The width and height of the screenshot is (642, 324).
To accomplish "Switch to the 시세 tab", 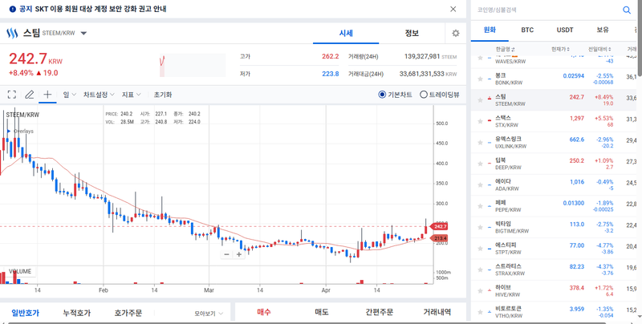I will pyautogui.click(x=346, y=34).
